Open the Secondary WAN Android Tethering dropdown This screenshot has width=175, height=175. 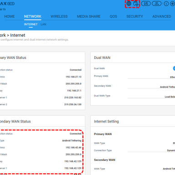(151, 86)
